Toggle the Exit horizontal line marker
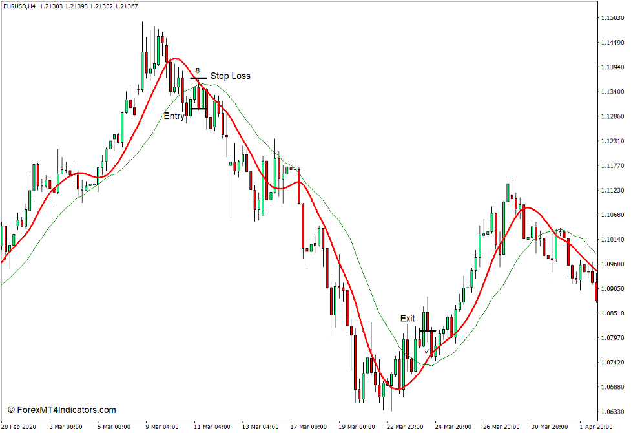Image resolution: width=631 pixels, height=433 pixels. point(427,331)
